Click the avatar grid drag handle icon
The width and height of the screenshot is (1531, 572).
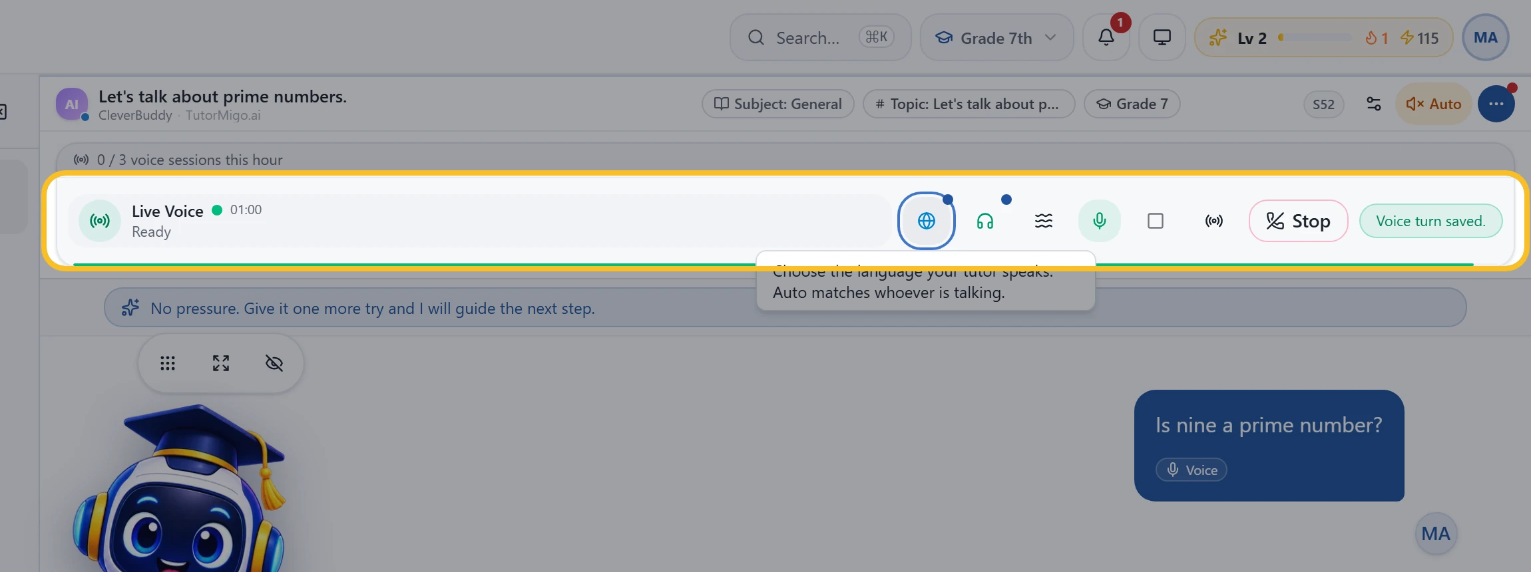click(x=168, y=363)
